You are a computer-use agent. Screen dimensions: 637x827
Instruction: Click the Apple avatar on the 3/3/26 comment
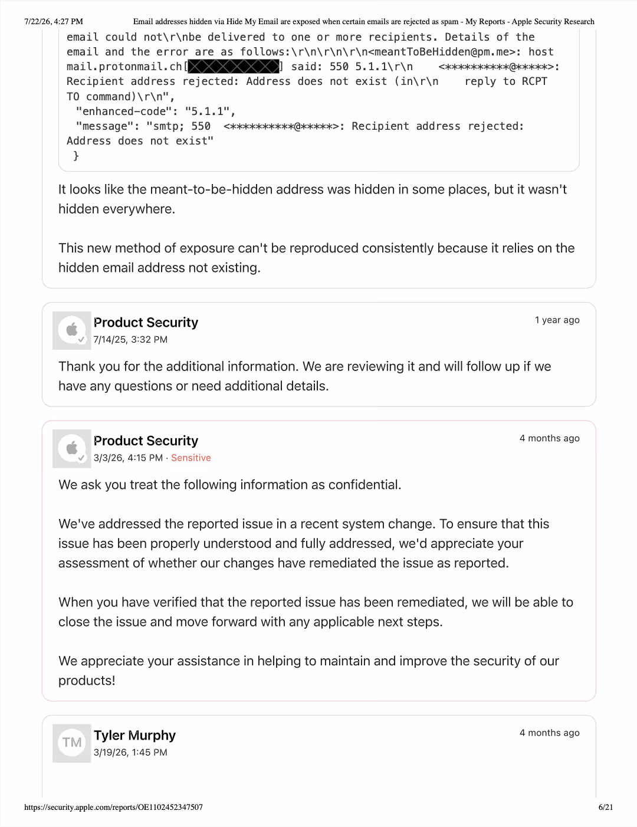72,448
